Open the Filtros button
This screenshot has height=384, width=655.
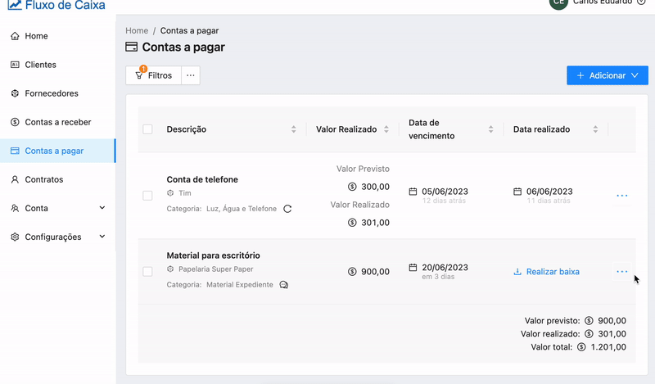(154, 75)
